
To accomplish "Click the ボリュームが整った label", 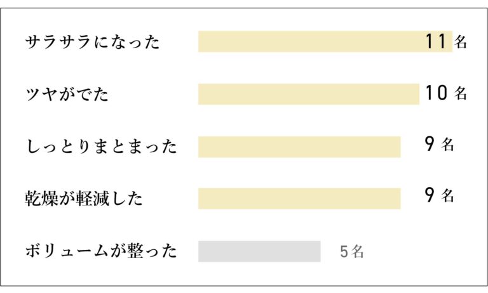I will [x=101, y=251].
